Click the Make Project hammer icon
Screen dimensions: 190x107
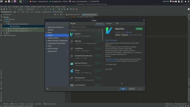[16, 9]
